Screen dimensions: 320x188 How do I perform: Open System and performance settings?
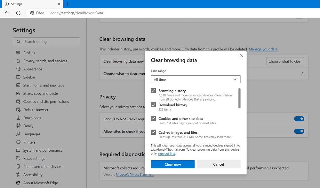coord(19,150)
